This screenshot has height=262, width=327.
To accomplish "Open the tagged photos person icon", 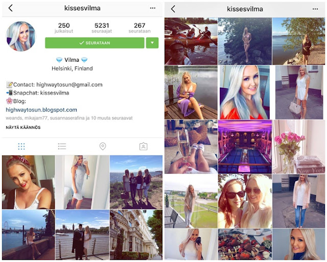I will 143,146.
